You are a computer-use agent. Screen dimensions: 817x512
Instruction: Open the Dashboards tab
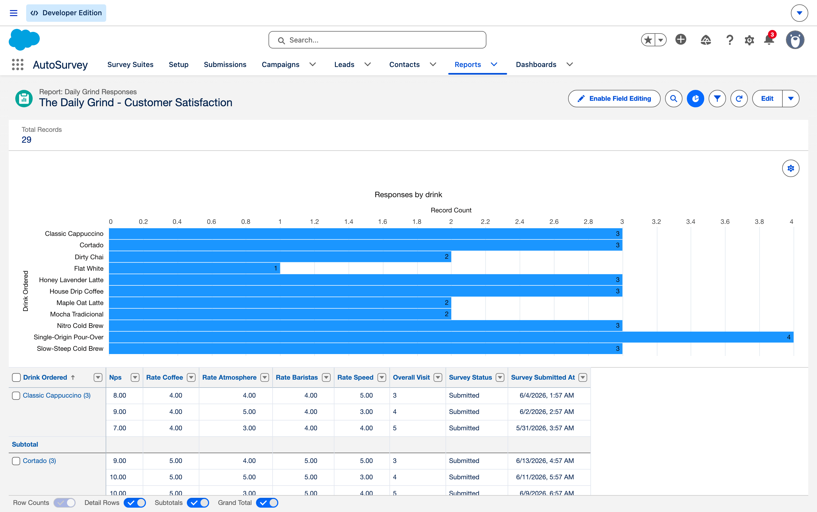(x=536, y=64)
